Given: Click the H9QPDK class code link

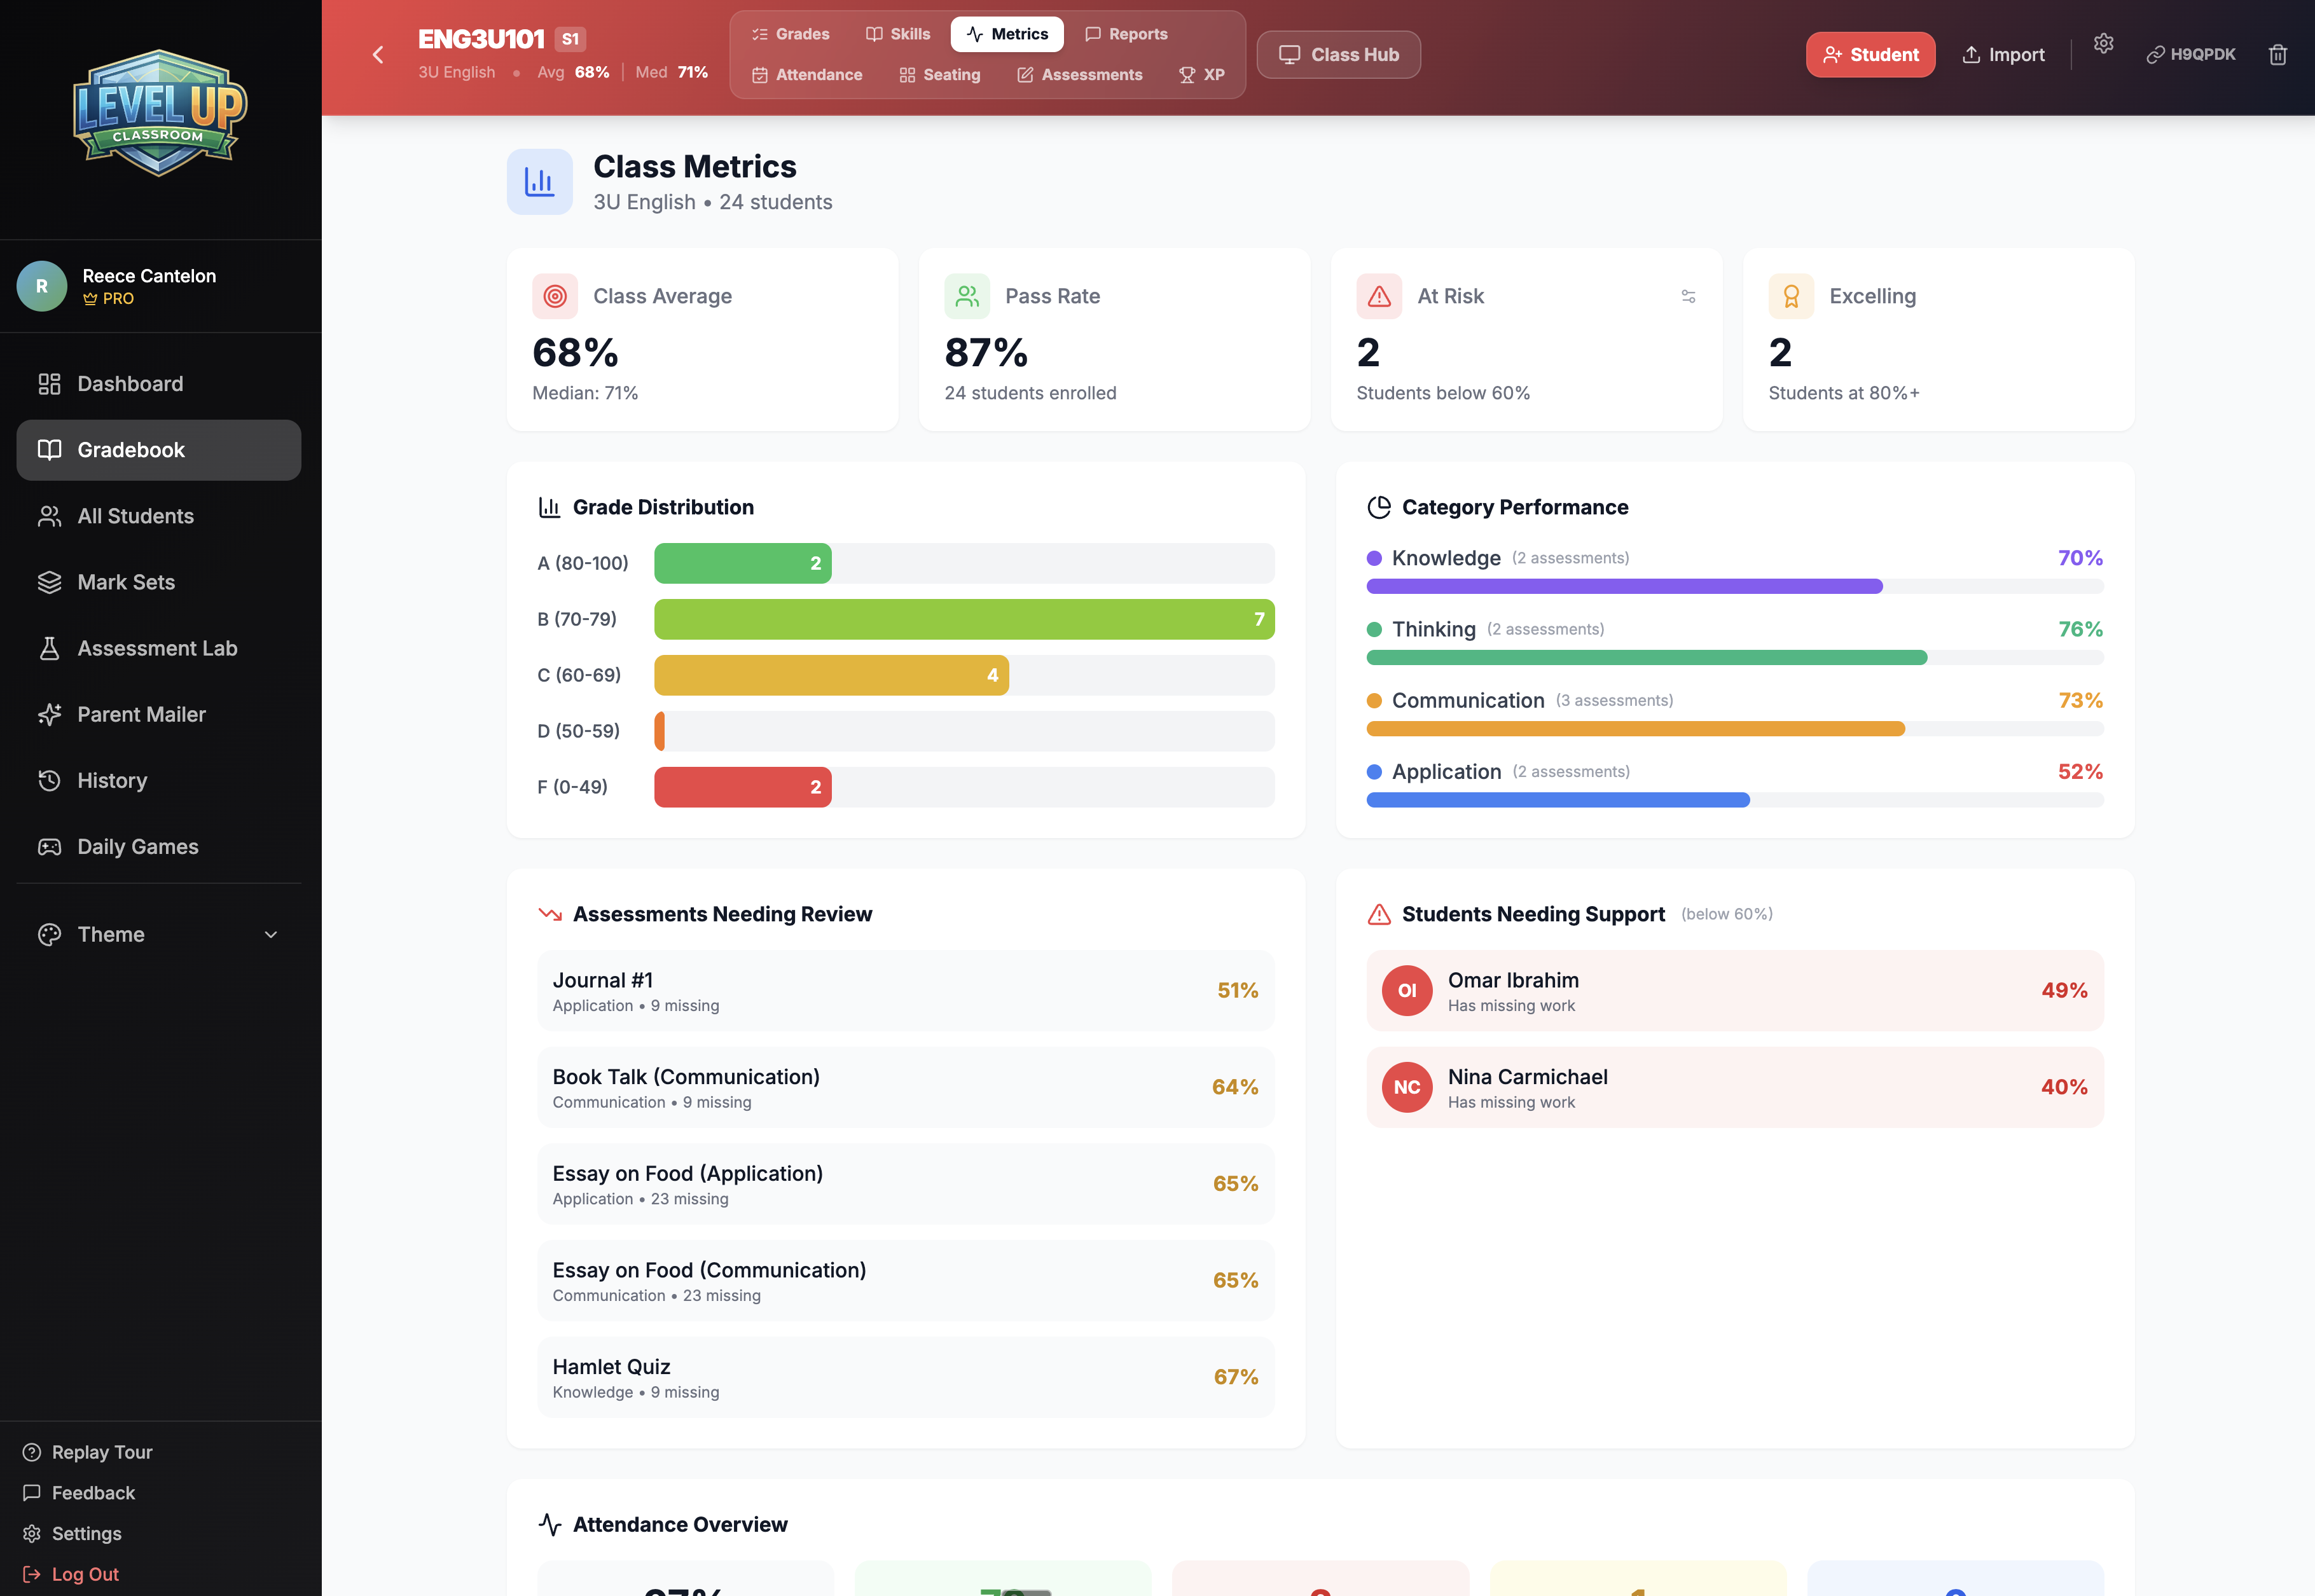Looking at the screenshot, I should (2191, 55).
